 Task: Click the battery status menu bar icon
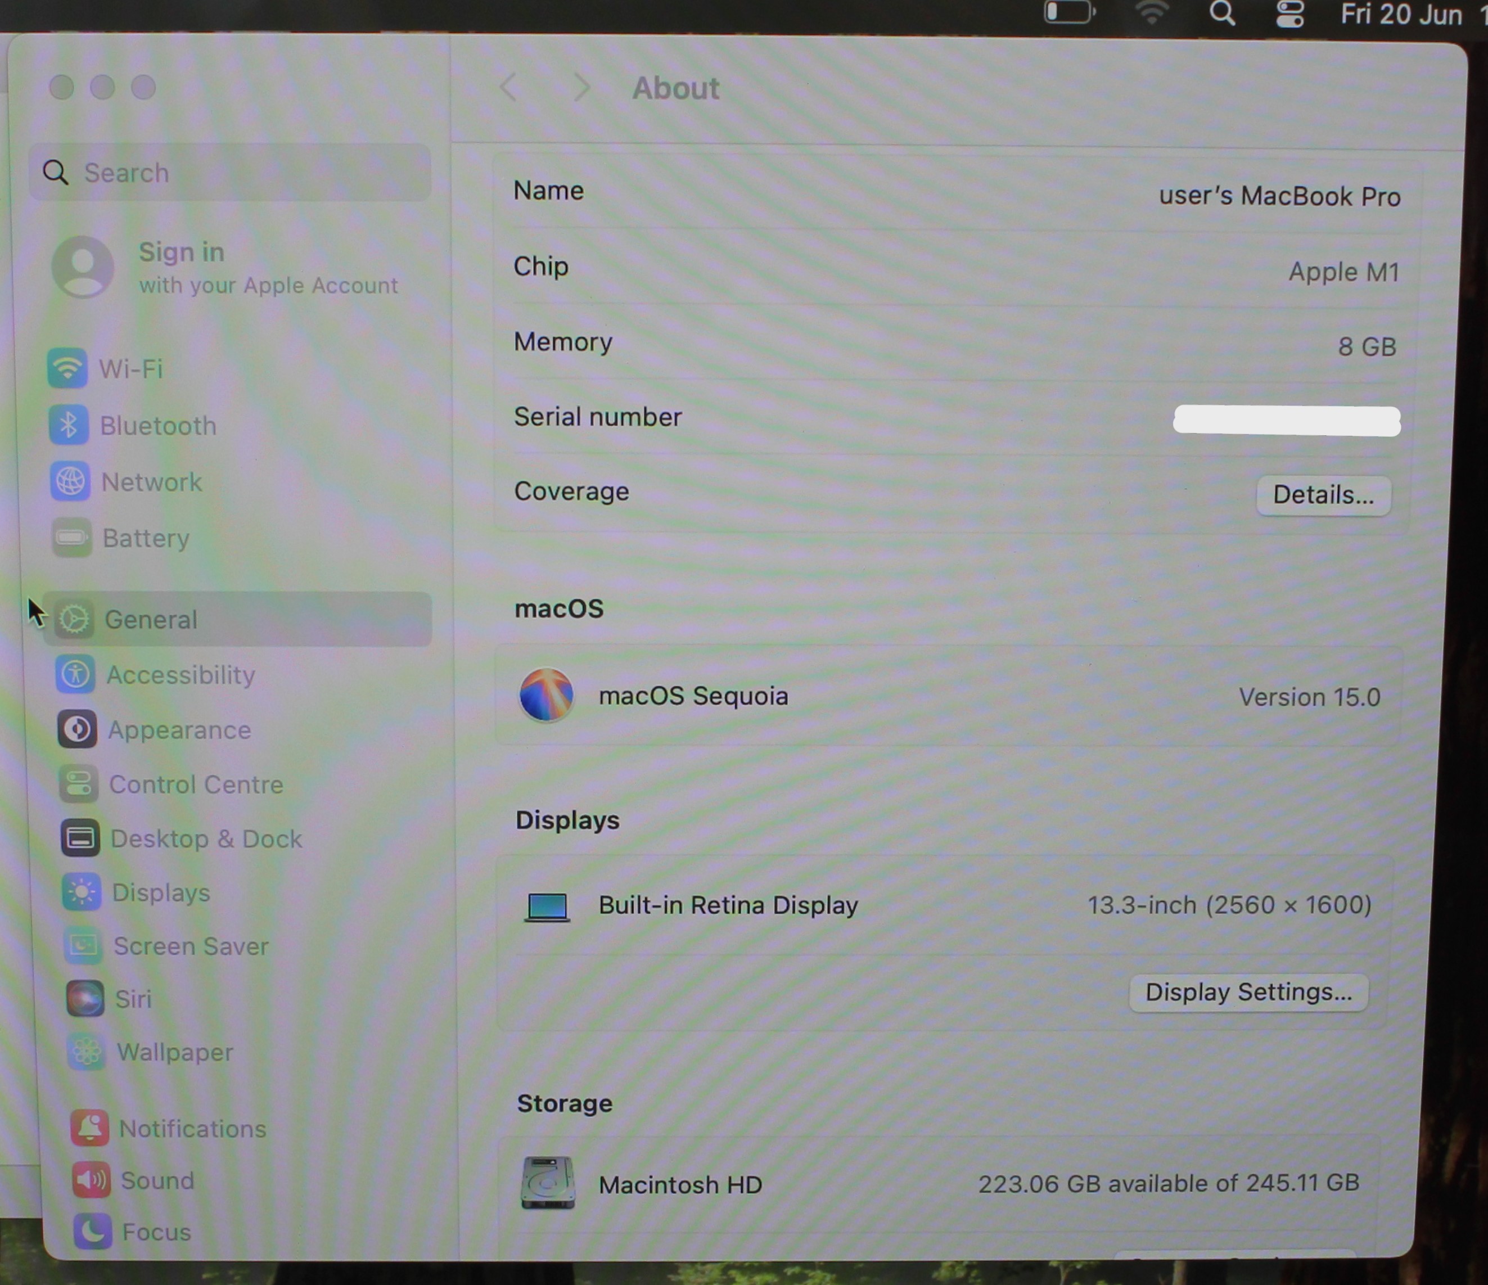click(1070, 12)
